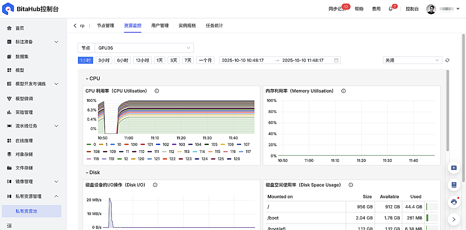Open the floating book documentation icon
This screenshot has height=230, width=466.
(x=454, y=185)
